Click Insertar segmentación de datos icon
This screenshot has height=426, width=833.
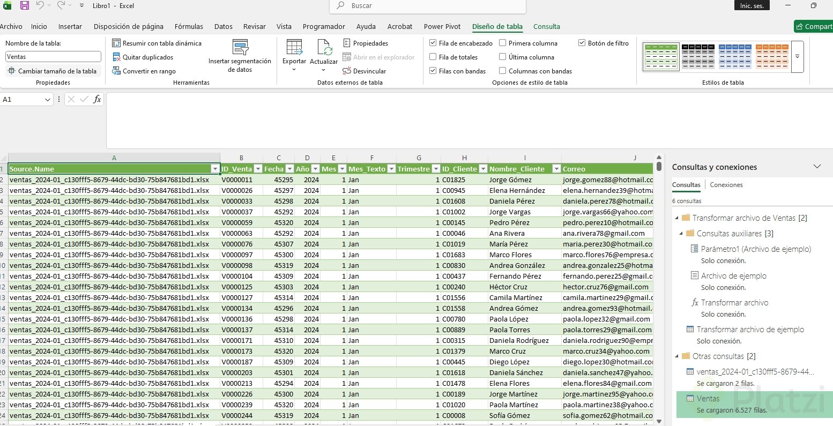[240, 47]
